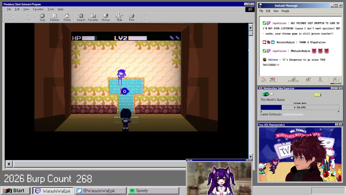Click the Back arrow toolbar icon

point(11,16)
